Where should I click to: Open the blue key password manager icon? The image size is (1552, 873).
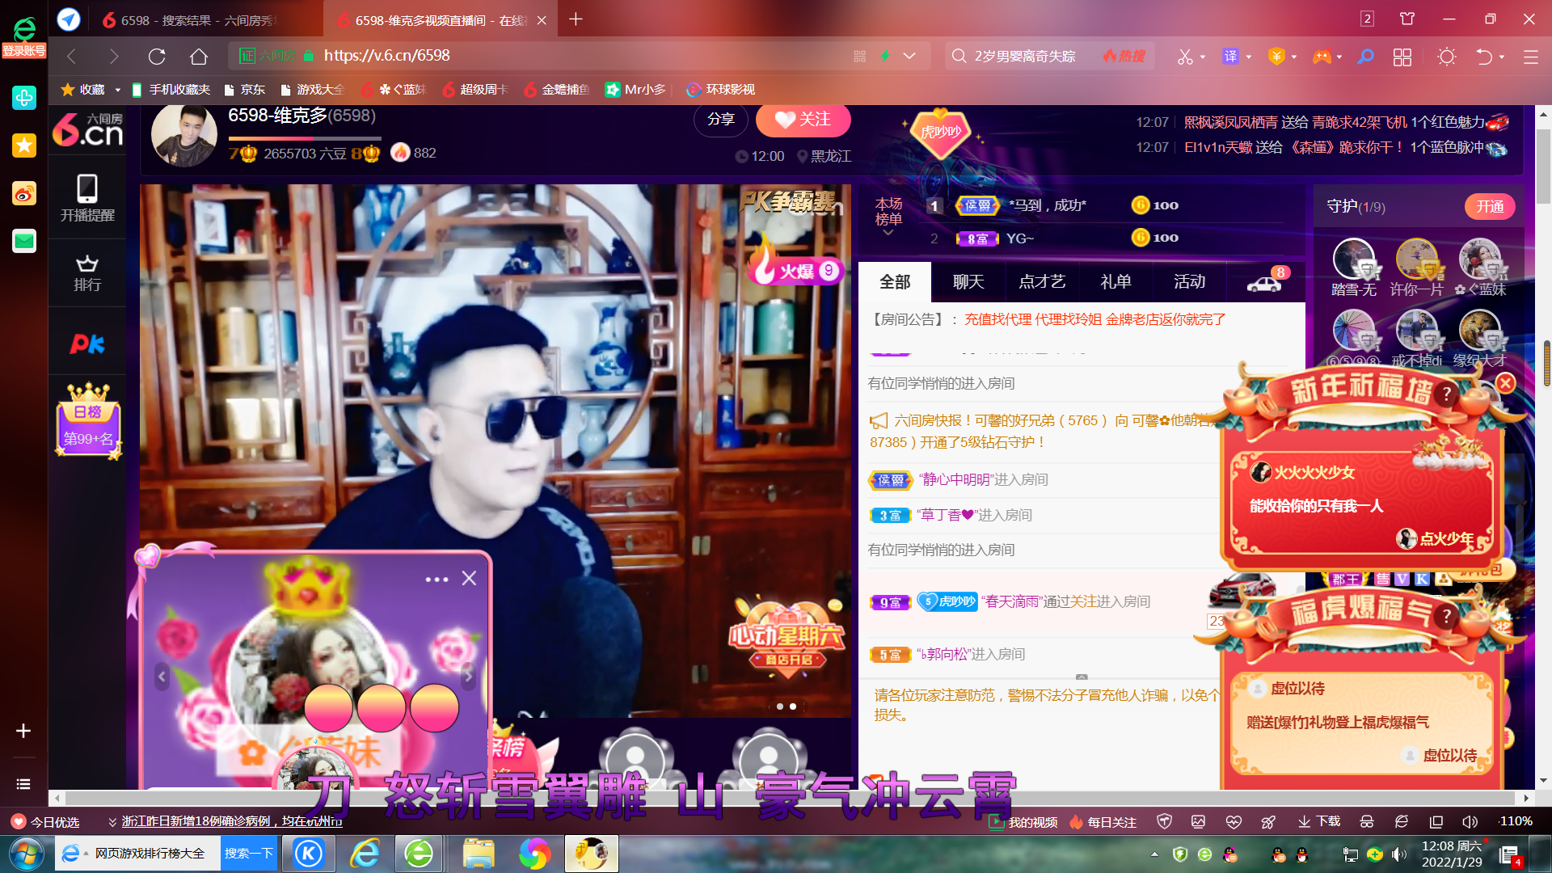pos(1365,57)
